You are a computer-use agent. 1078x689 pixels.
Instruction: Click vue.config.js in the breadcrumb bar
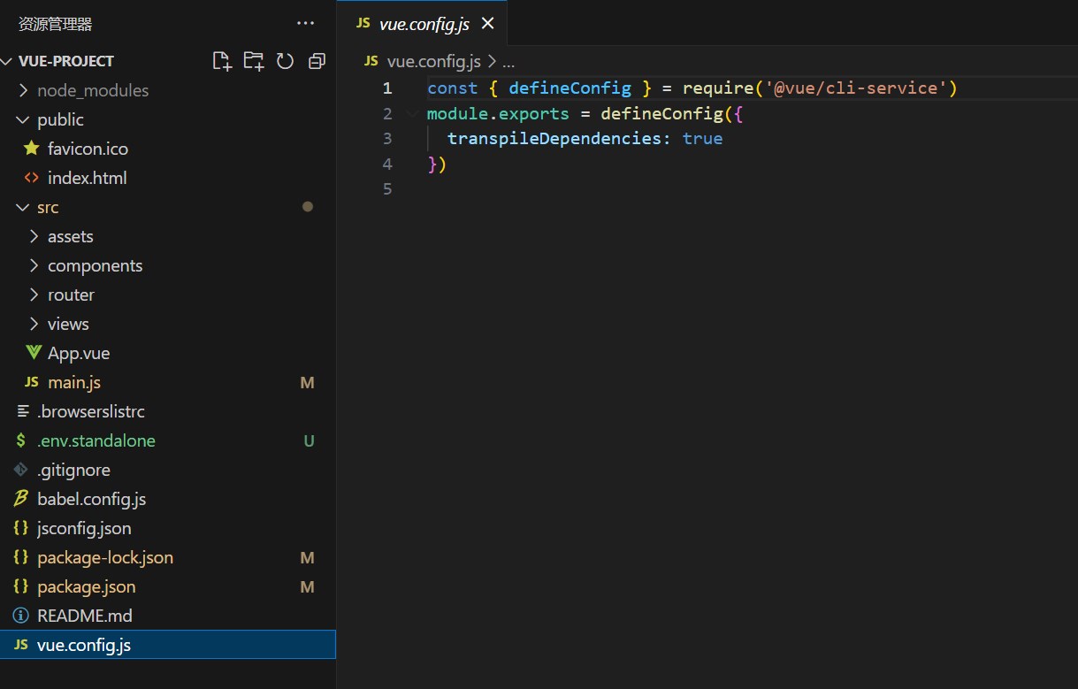pos(433,61)
